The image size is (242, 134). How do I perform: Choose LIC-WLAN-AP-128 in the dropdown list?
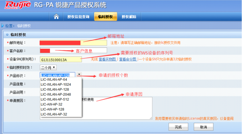click(x=61, y=89)
